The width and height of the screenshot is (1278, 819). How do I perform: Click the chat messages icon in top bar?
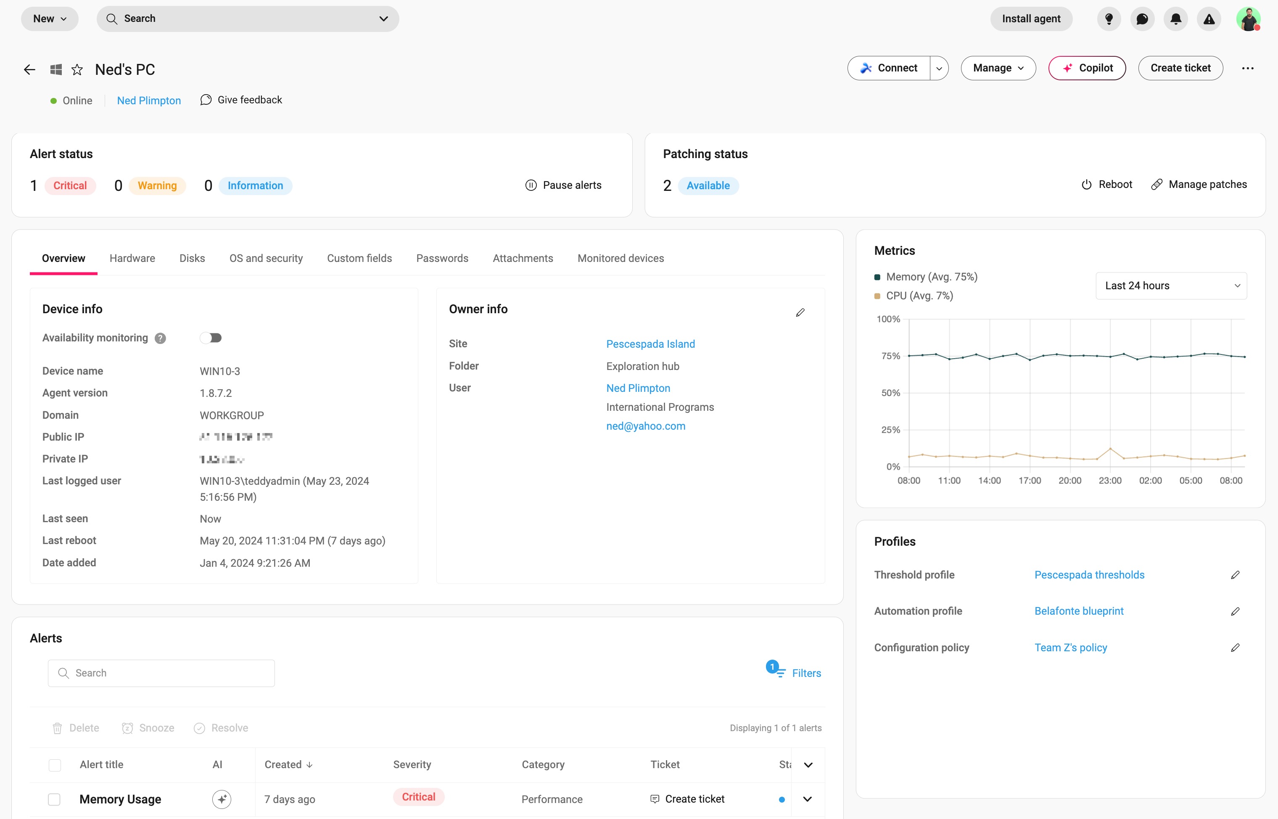1142,19
